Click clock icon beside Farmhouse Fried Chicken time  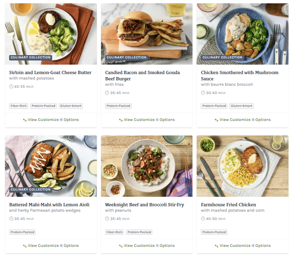pos(203,219)
